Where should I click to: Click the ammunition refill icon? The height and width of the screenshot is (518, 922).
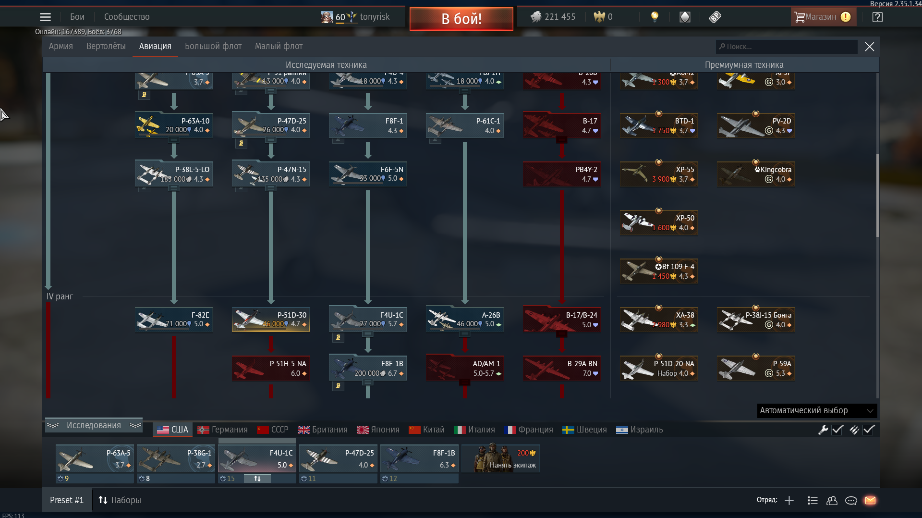pos(854,430)
